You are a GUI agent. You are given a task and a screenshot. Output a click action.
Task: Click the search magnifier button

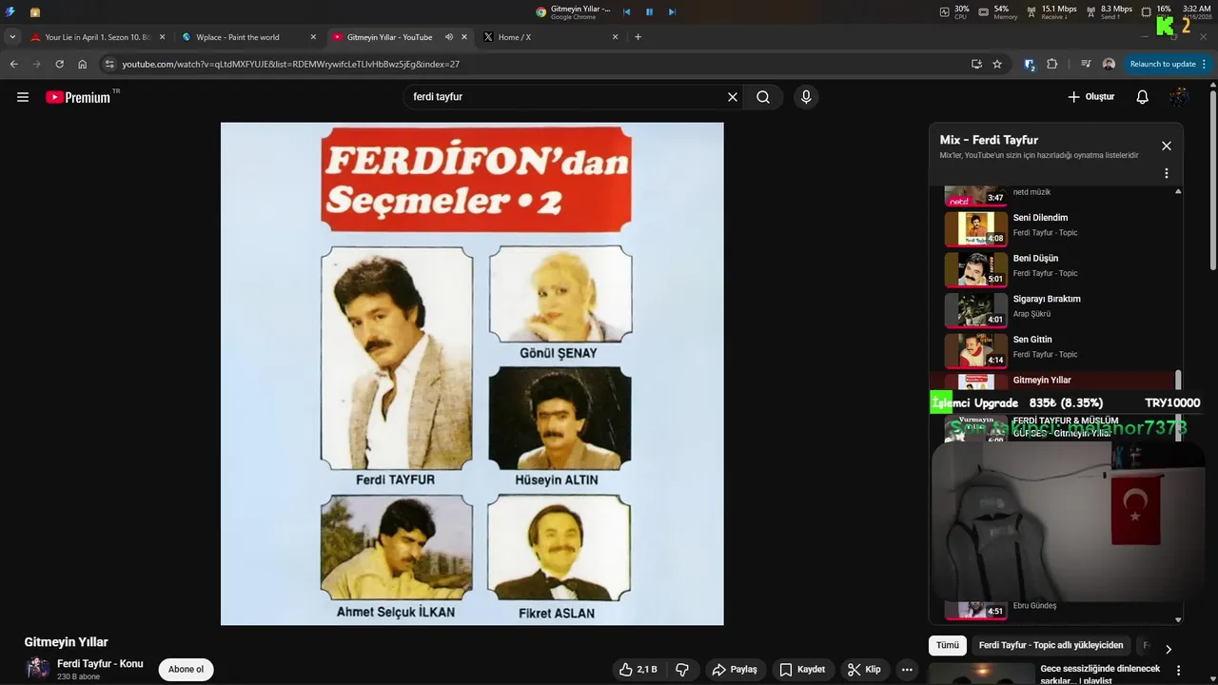coord(763,97)
